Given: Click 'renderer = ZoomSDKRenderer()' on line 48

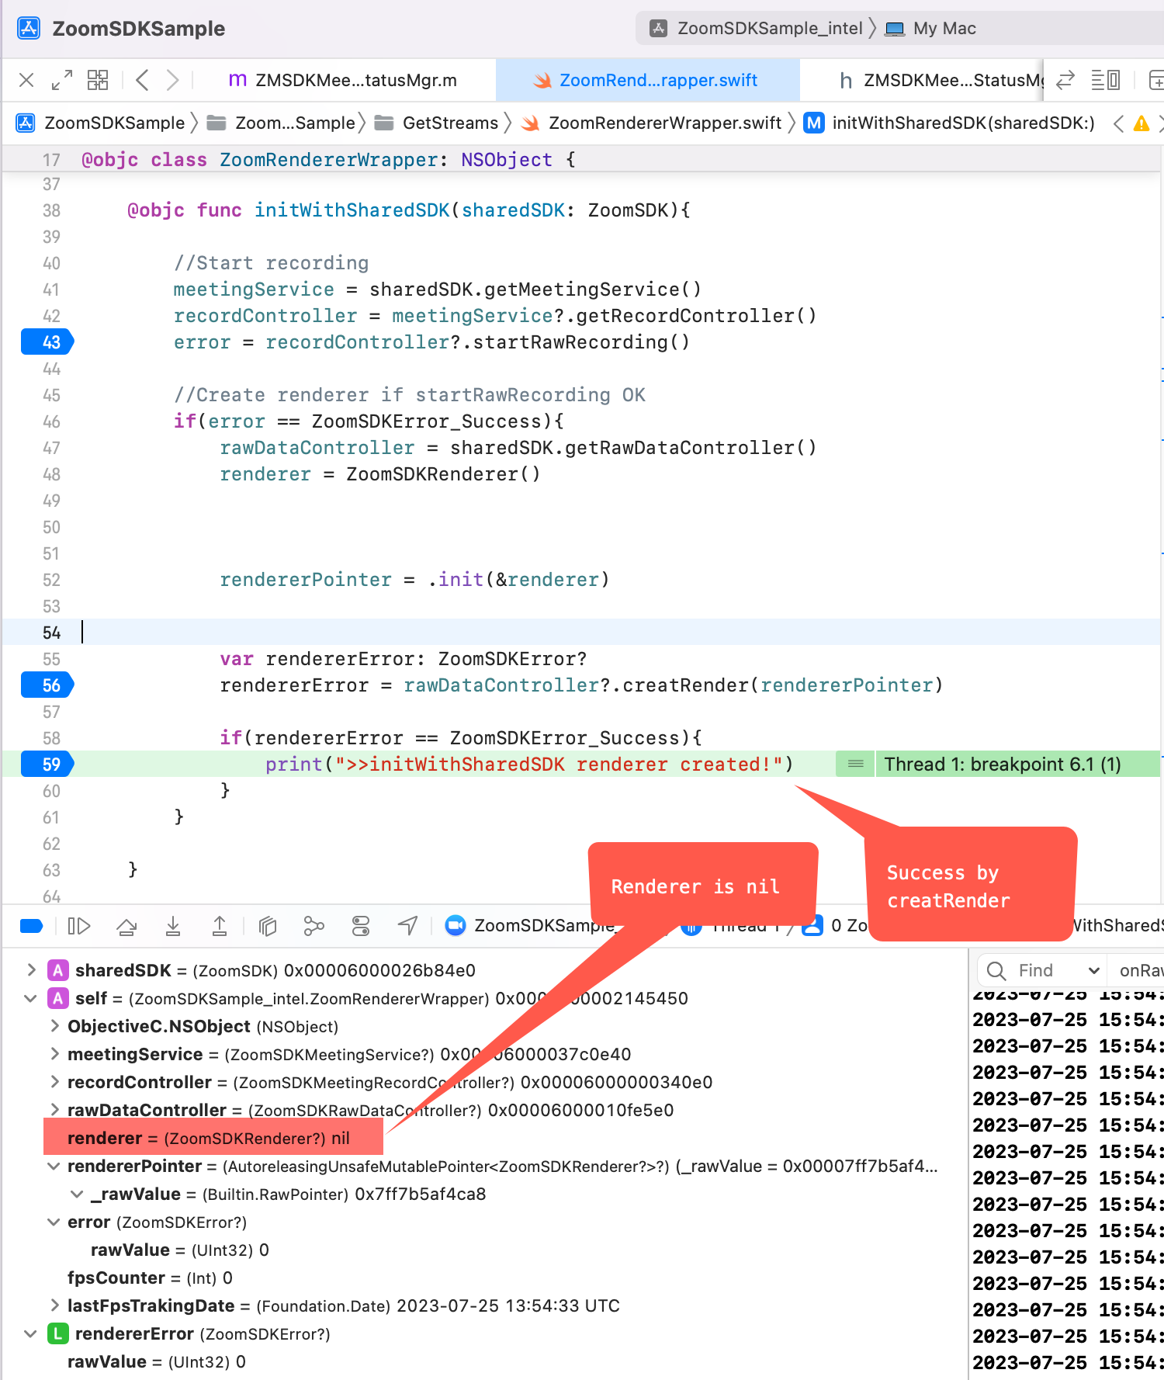Looking at the screenshot, I should pos(380,474).
